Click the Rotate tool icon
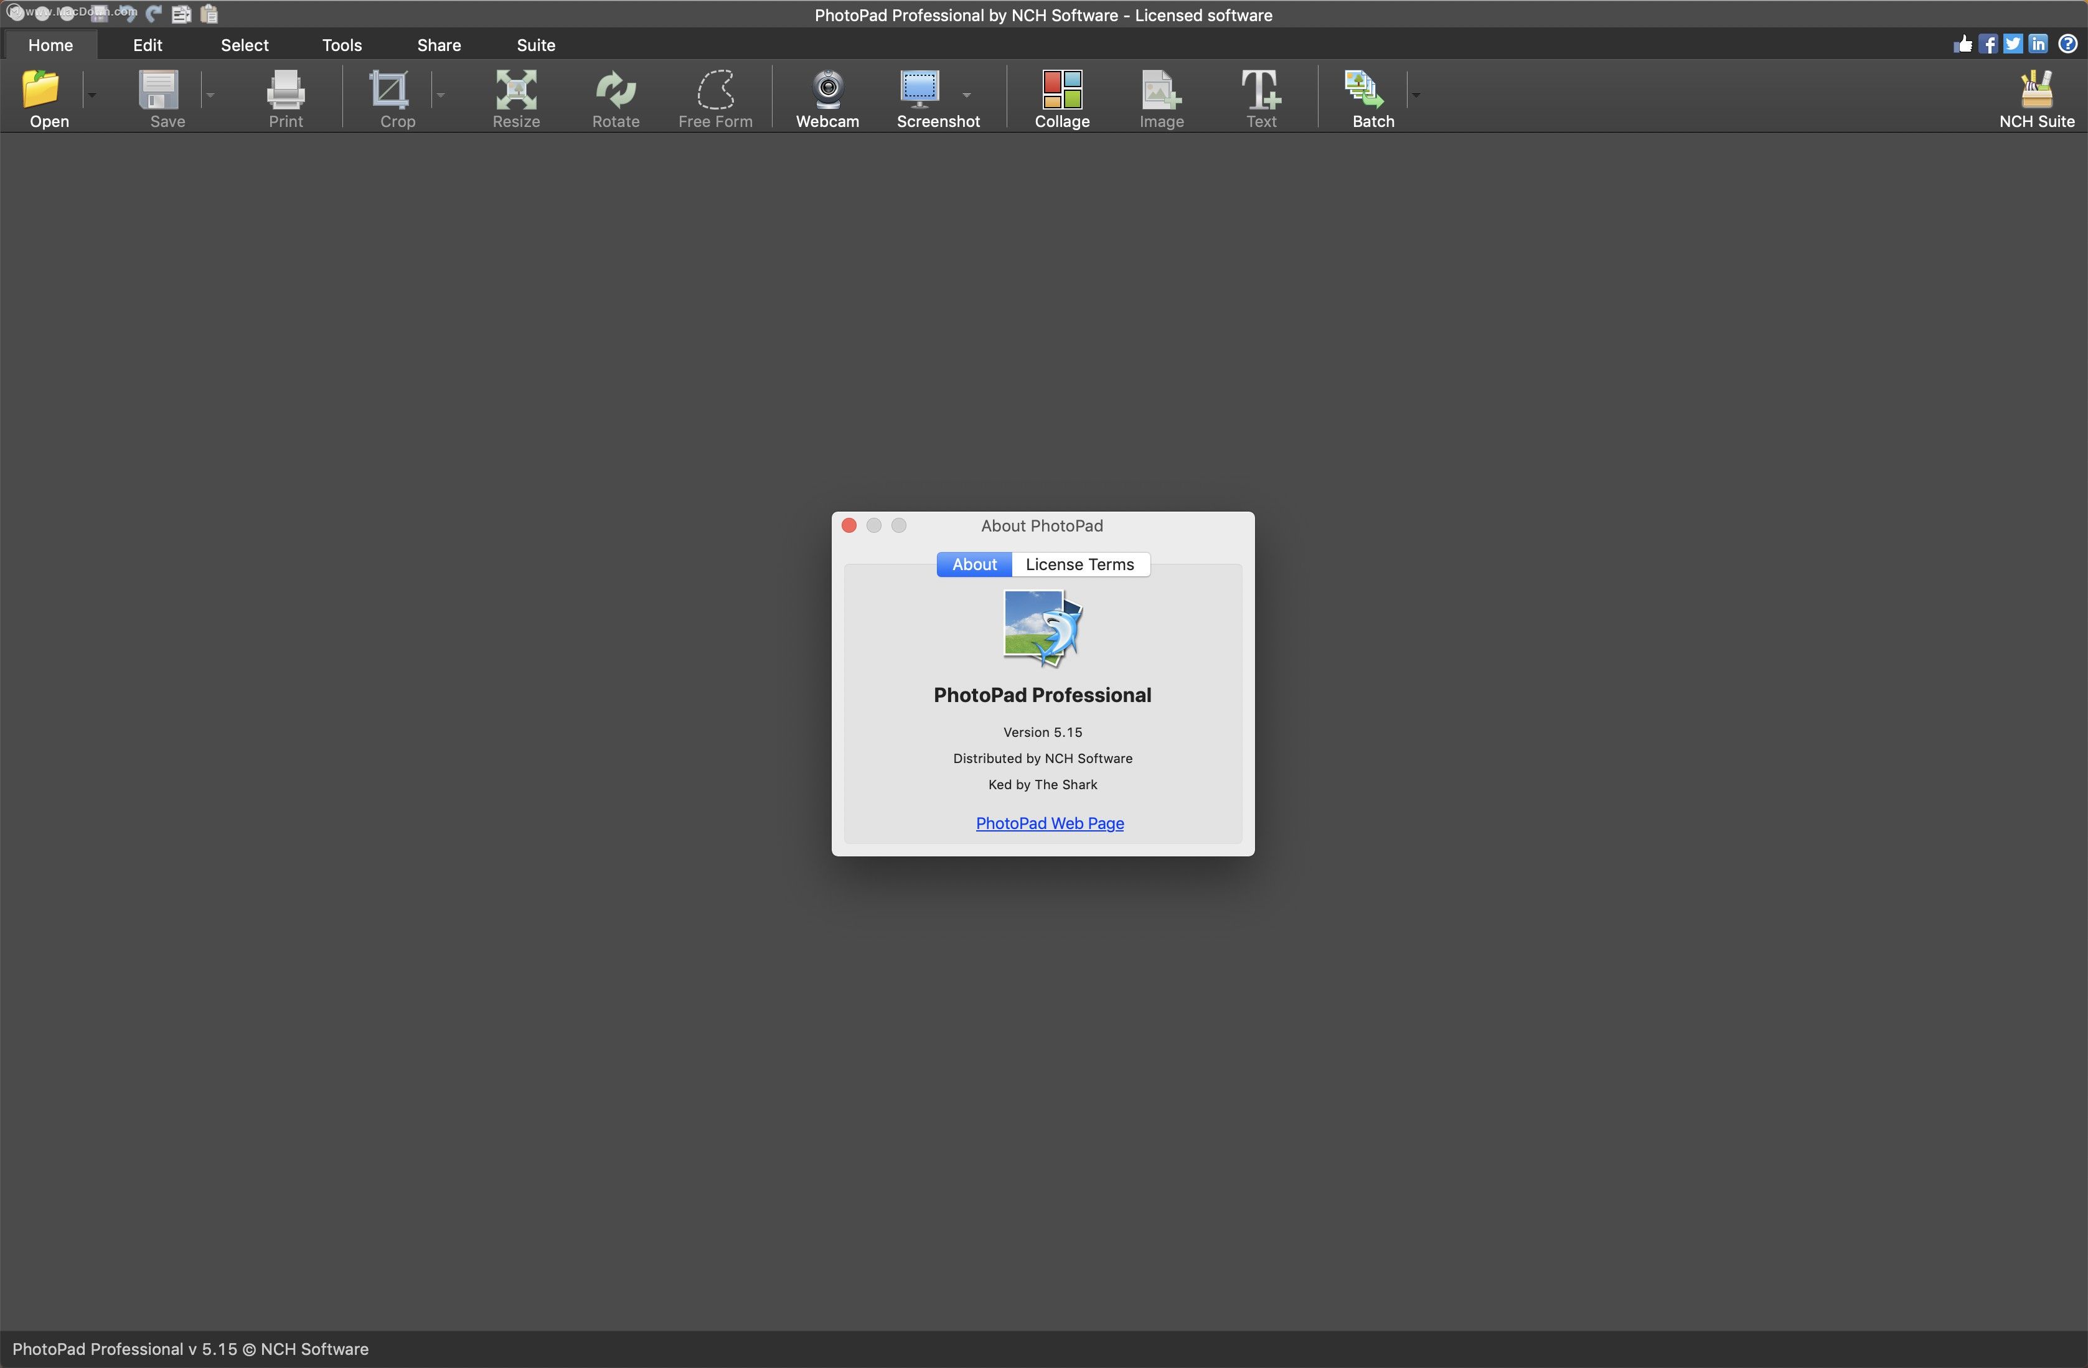Screen dimensions: 2088x1368 click(616, 88)
